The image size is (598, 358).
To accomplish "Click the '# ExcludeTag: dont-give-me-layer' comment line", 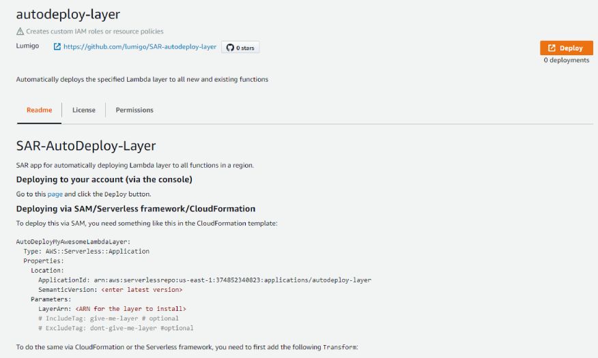I will pyautogui.click(x=116, y=328).
